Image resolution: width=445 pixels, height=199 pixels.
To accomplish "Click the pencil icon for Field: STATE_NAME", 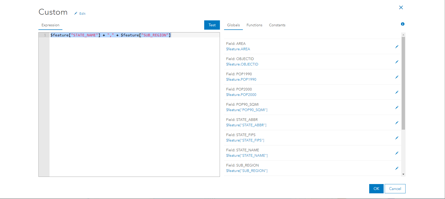I will [397, 153].
